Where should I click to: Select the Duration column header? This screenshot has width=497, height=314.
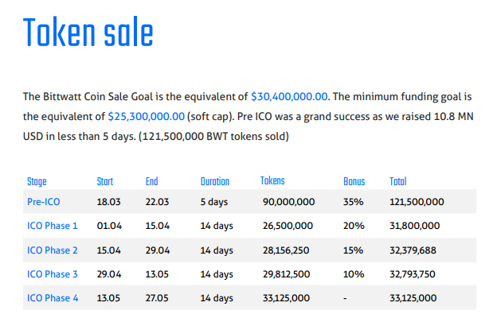pos(215,181)
